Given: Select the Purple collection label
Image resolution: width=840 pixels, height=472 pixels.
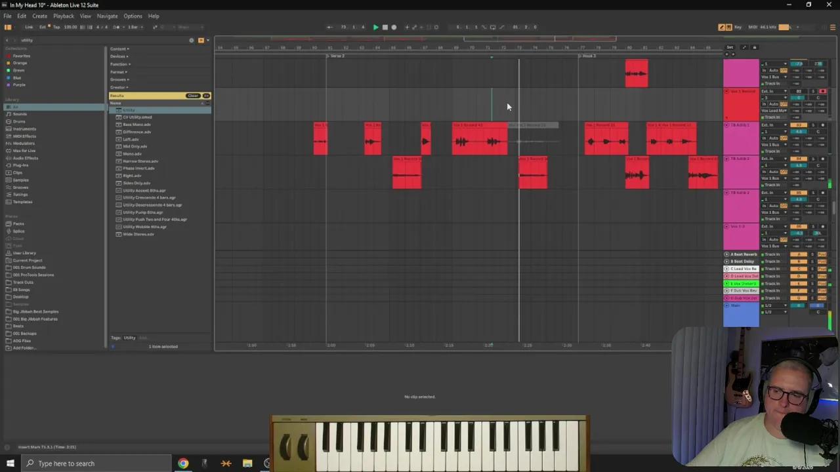Looking at the screenshot, I should tap(19, 85).
